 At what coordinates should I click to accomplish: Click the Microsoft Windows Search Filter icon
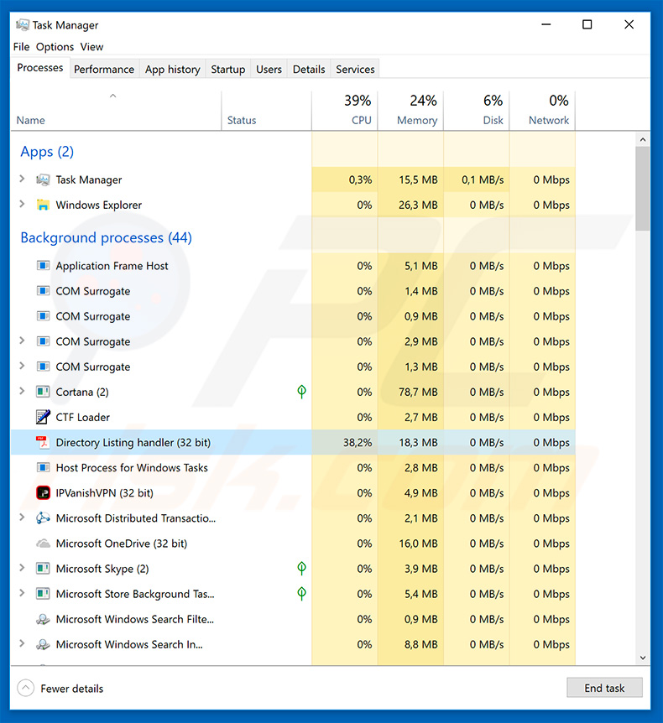43,619
